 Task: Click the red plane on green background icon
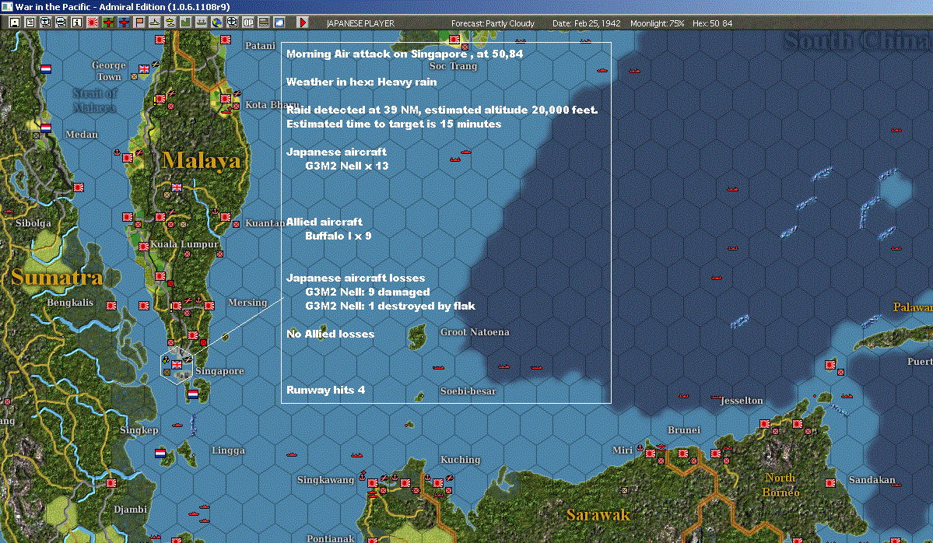coord(107,23)
